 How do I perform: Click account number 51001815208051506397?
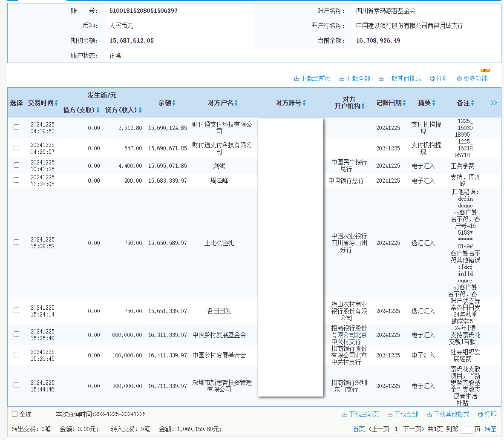(143, 11)
